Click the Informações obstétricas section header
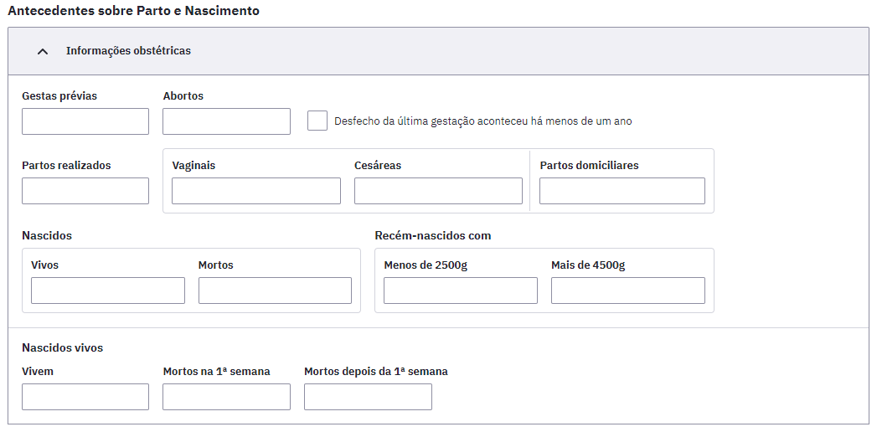This screenshot has height=432, width=877. (x=439, y=51)
